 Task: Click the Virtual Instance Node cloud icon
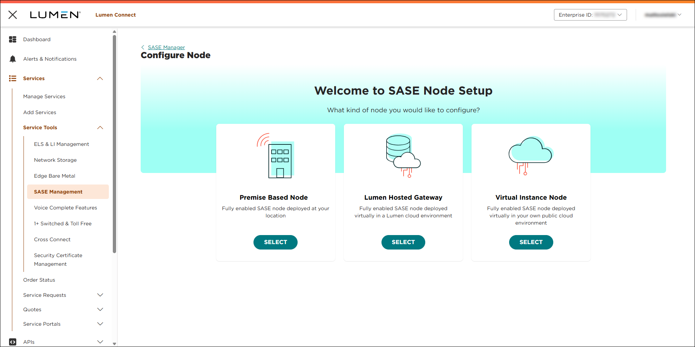click(x=531, y=156)
